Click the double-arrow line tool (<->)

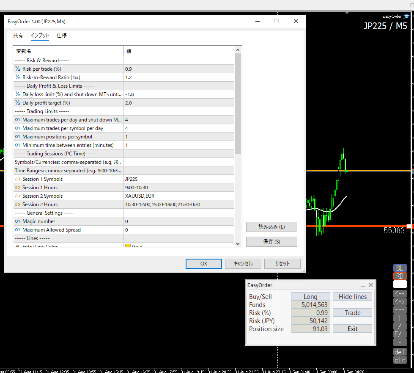[x=400, y=301]
